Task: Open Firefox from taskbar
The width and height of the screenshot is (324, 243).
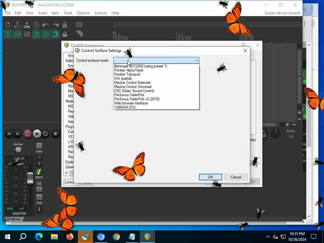Action: [x=70, y=237]
